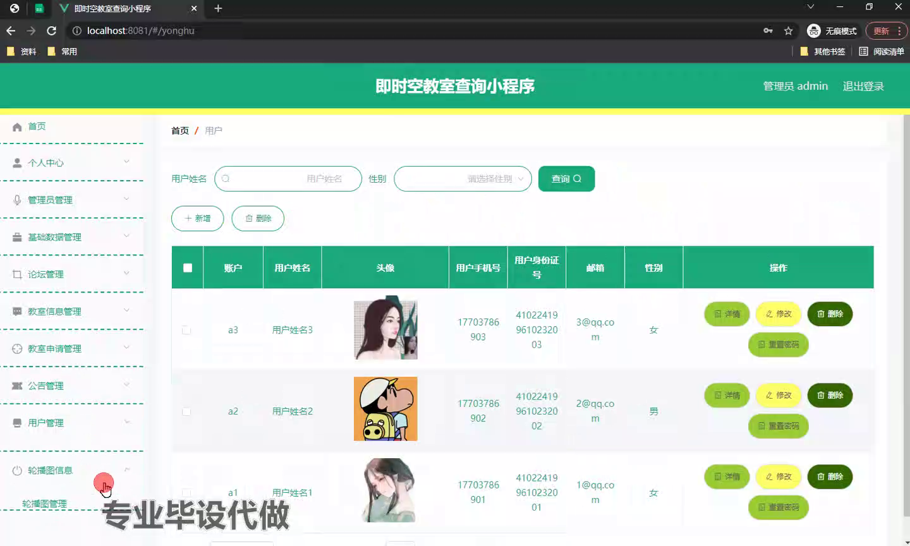Open the 资料 bookmark folder
The width and height of the screenshot is (910, 546).
click(x=21, y=51)
